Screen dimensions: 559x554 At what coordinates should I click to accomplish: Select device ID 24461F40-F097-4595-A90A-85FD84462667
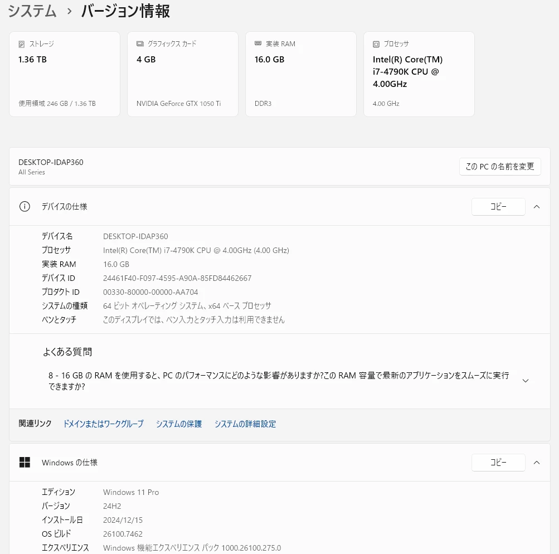[177, 278]
